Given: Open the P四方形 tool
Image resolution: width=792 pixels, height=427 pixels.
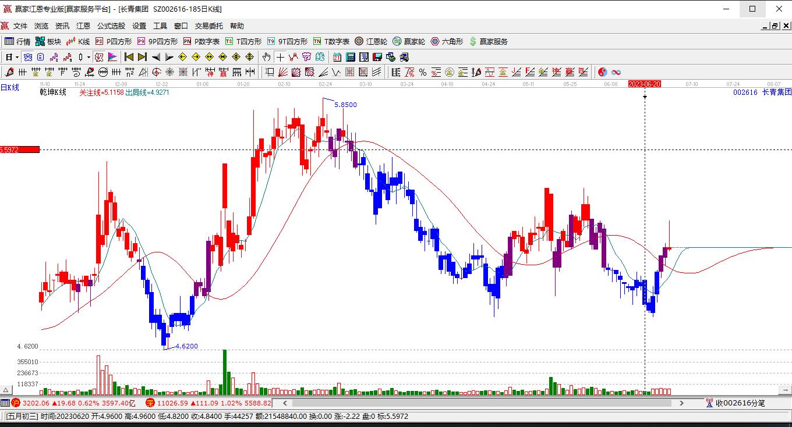Looking at the screenshot, I should (114, 41).
